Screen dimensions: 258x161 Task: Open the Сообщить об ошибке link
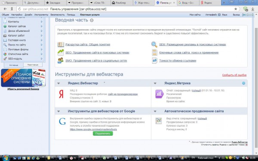(x=234, y=75)
